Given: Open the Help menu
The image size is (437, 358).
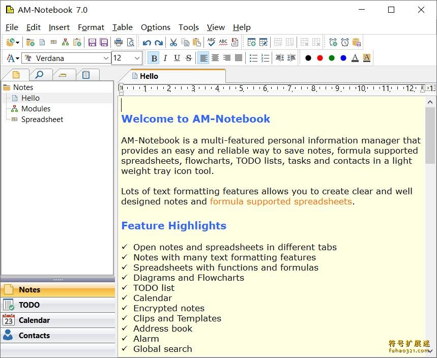Looking at the screenshot, I should point(242,27).
